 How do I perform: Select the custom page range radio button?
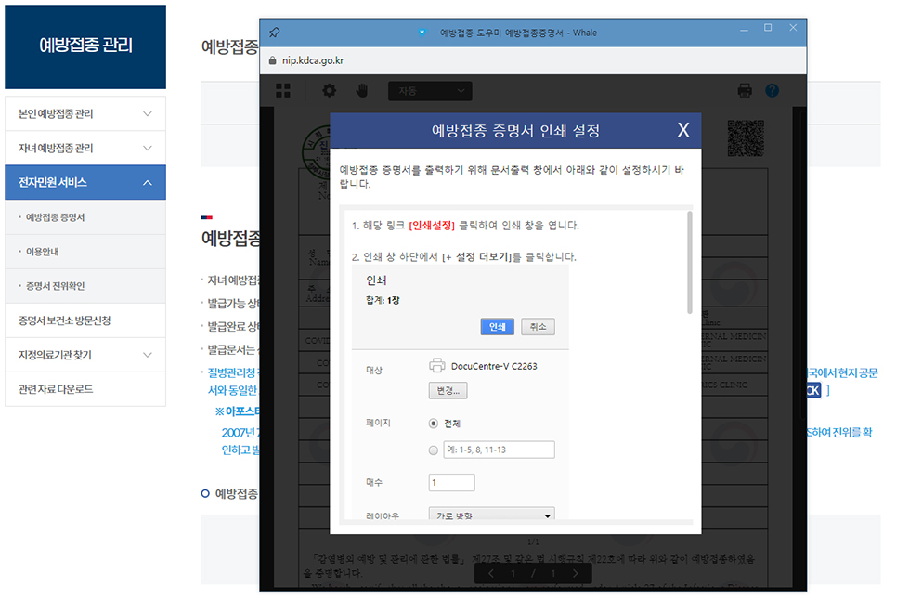434,450
